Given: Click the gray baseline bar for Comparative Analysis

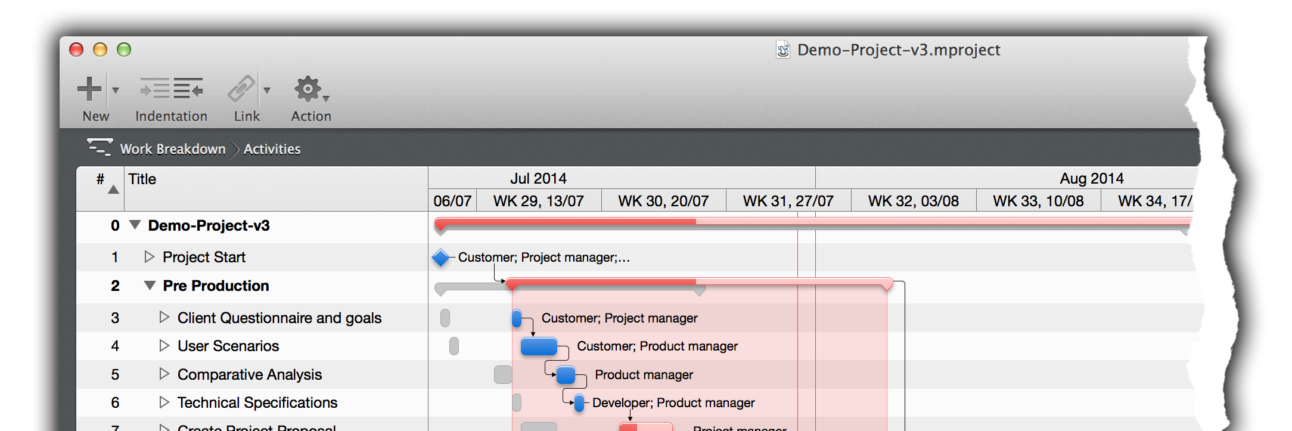Looking at the screenshot, I should point(503,374).
